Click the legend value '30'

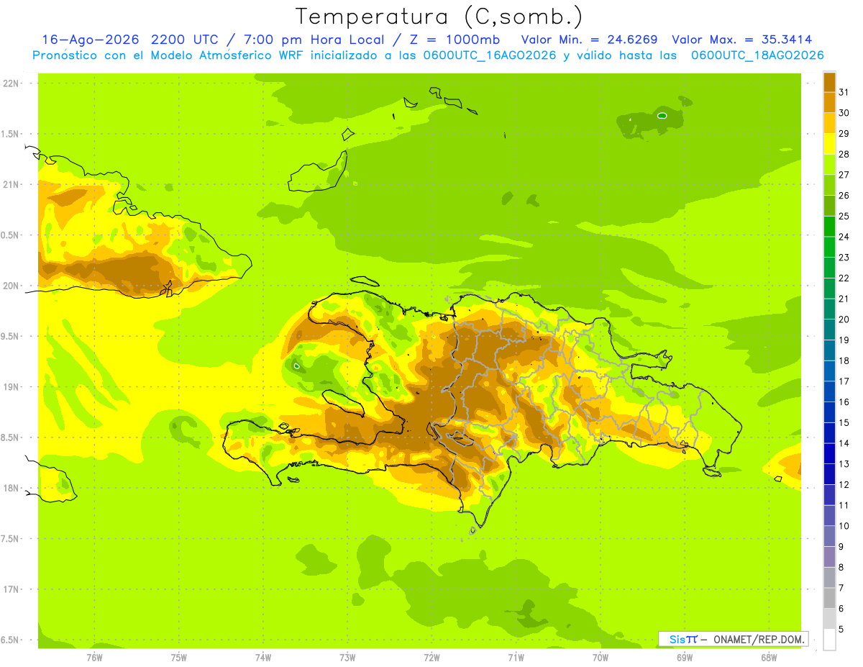coord(844,113)
